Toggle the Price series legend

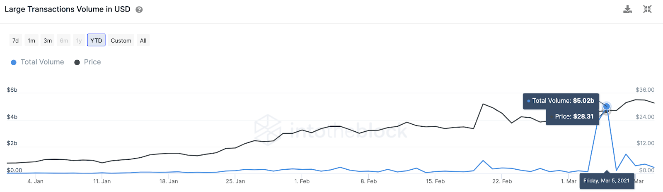point(87,62)
